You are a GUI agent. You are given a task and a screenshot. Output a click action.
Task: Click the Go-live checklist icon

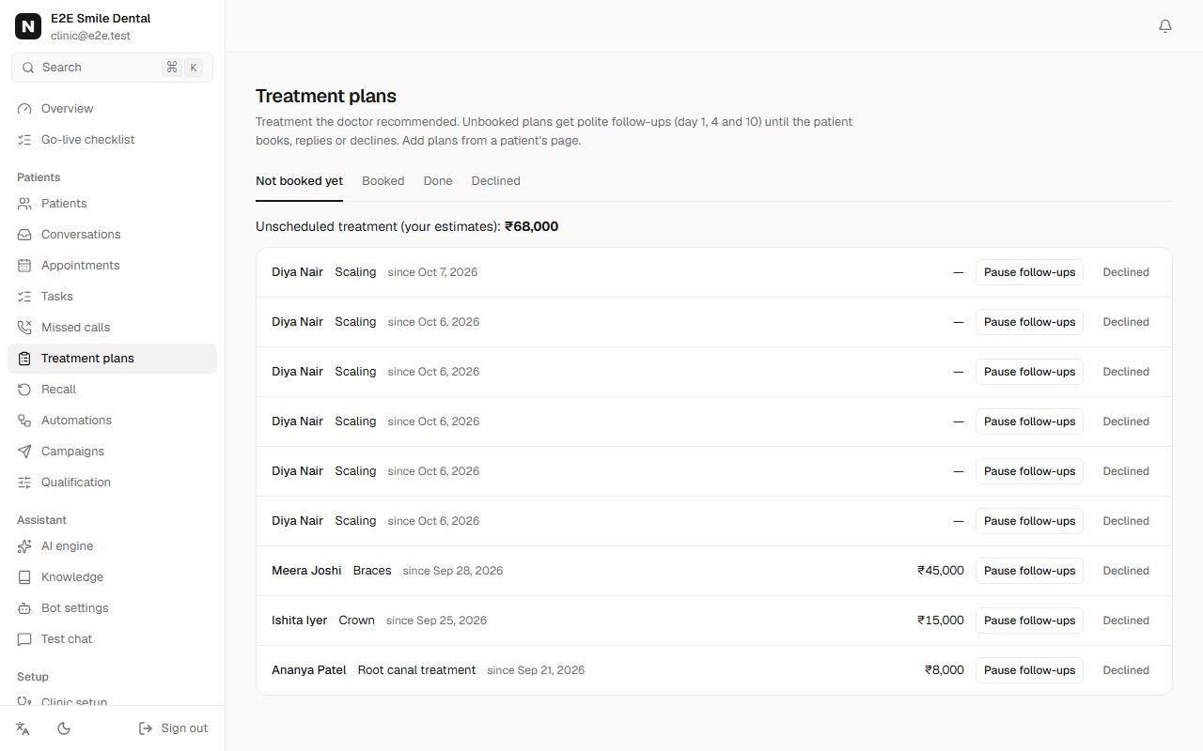click(24, 140)
